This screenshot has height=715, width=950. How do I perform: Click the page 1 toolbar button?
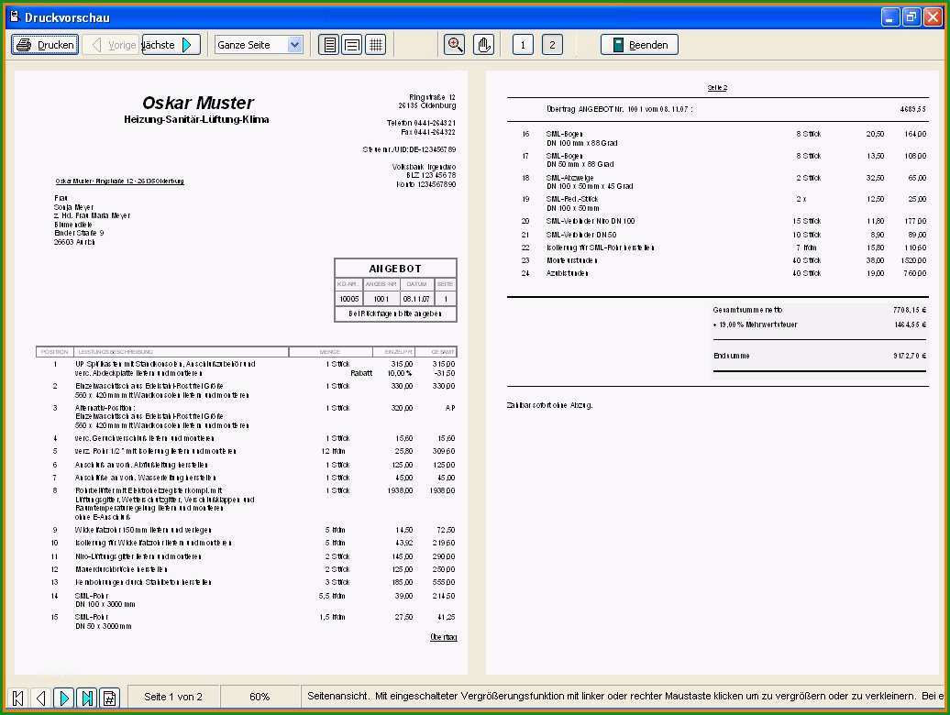[523, 45]
